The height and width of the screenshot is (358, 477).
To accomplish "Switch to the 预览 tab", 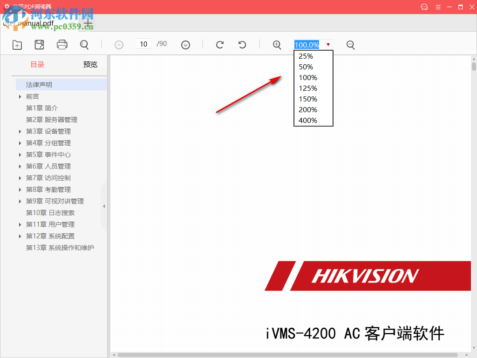I will point(90,64).
